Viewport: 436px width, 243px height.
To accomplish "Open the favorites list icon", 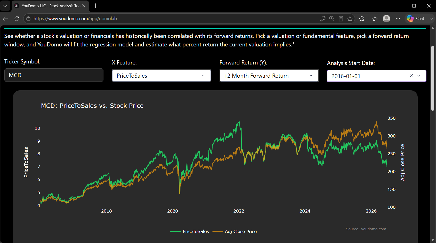I will 375,19.
